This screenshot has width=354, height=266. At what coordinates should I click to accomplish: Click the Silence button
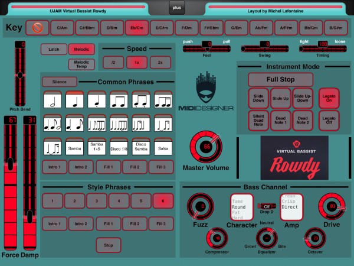point(60,82)
